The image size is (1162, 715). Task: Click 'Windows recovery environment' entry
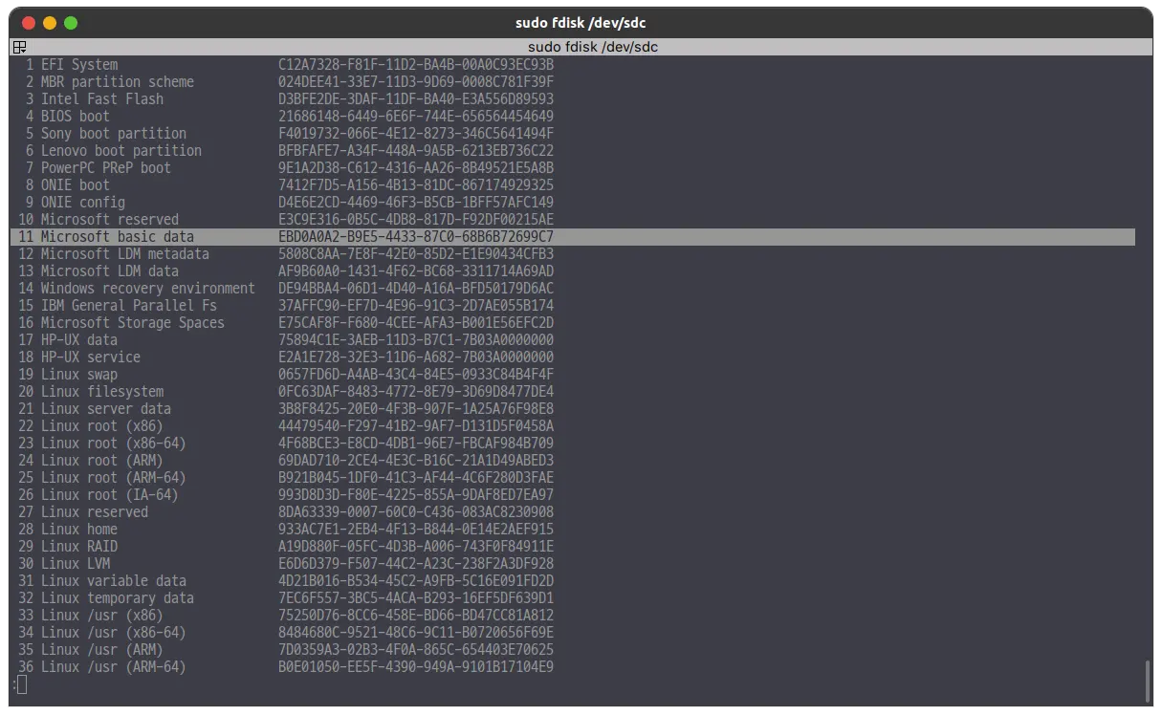click(x=148, y=289)
